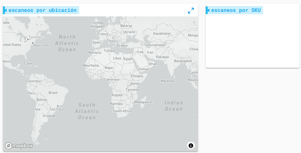Expand the map panel to fullscreen
301x153 pixels.
191,11
